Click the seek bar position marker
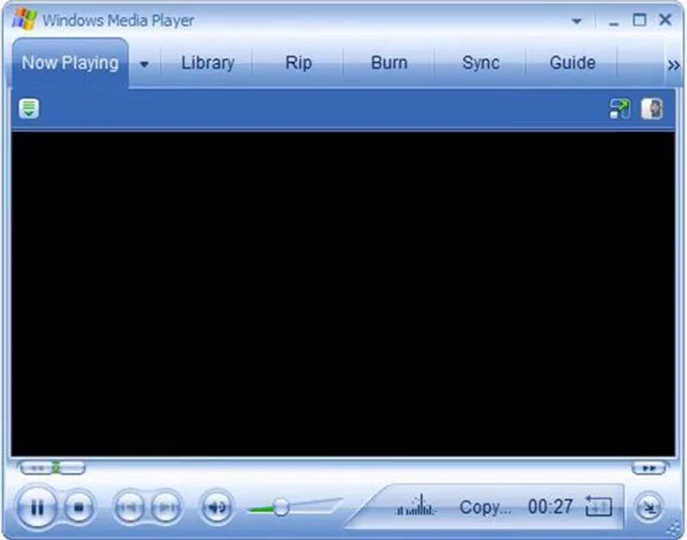The height and width of the screenshot is (540, 687). 55,467
